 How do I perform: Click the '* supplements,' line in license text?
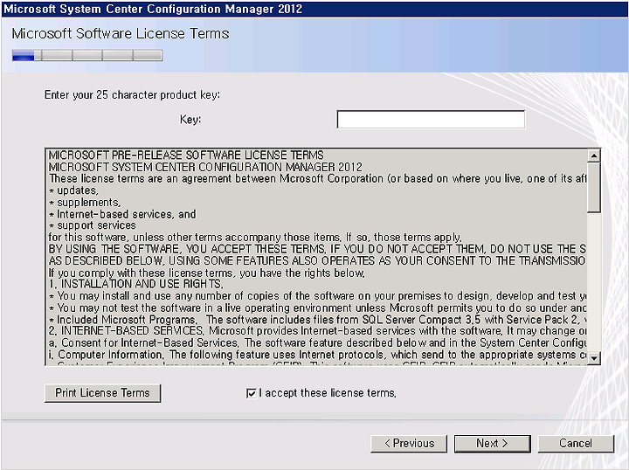85,202
